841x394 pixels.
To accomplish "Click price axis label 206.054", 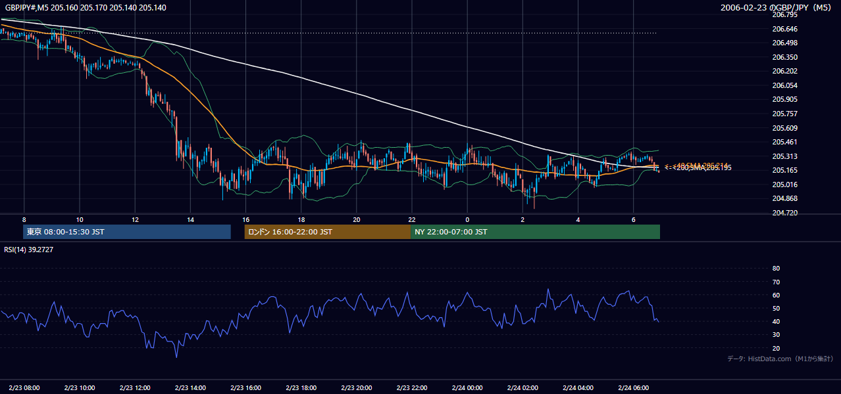I will coord(784,85).
